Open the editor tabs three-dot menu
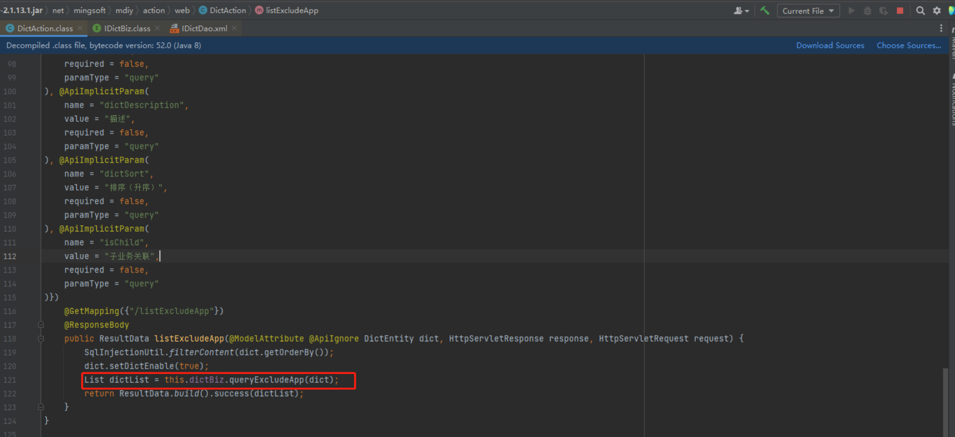 tap(941, 28)
